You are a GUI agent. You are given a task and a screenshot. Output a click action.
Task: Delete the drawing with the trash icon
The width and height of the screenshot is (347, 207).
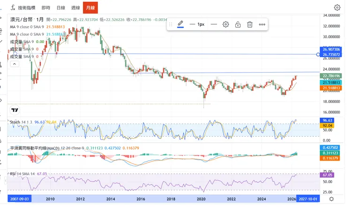249,24
